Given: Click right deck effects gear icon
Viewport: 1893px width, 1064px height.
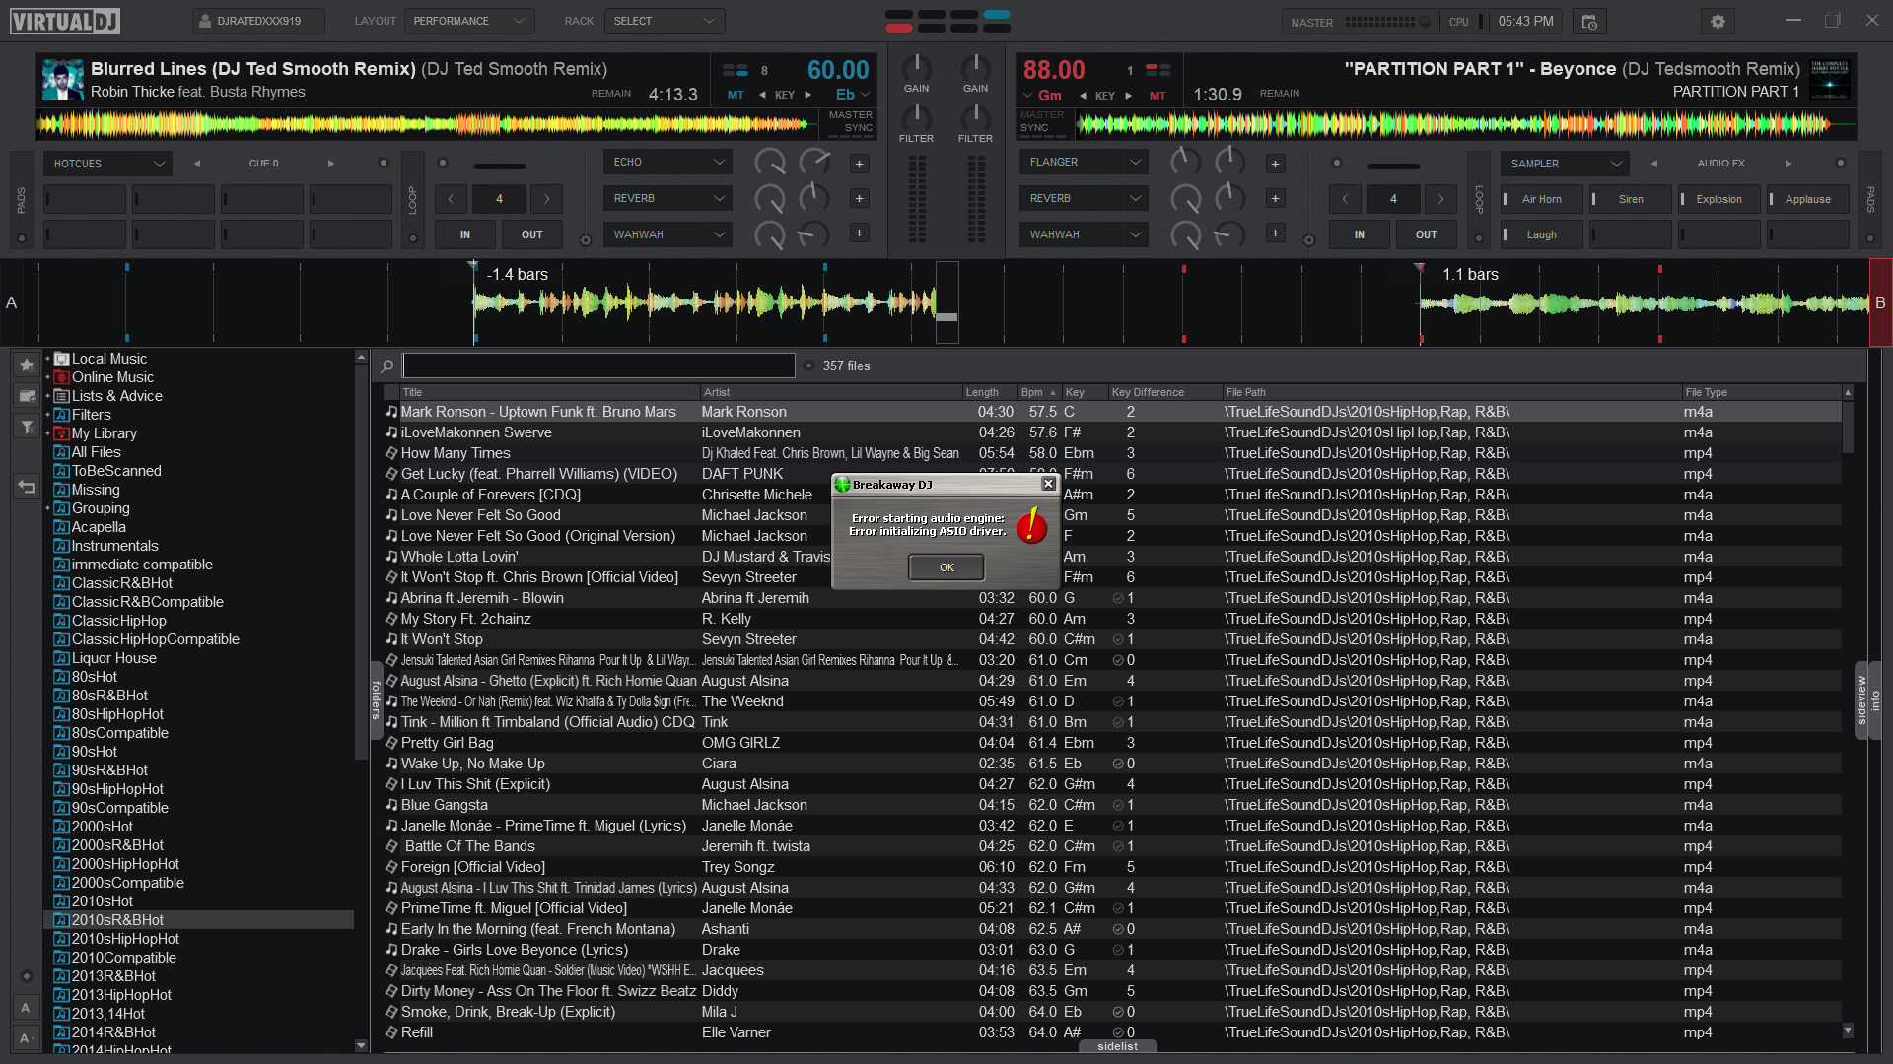Looking at the screenshot, I should point(1309,240).
